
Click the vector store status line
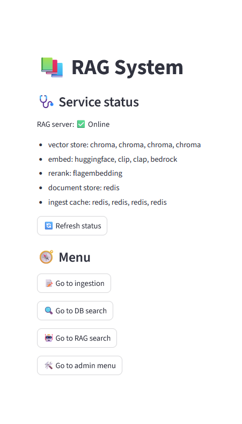click(124, 145)
